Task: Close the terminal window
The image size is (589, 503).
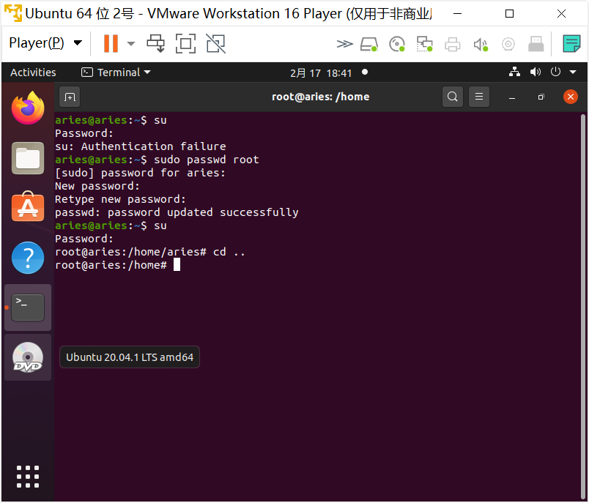Action: point(571,97)
